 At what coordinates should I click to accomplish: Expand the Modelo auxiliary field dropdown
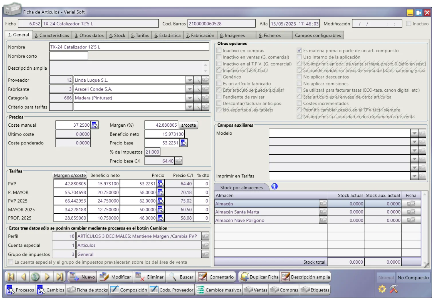click(414, 133)
